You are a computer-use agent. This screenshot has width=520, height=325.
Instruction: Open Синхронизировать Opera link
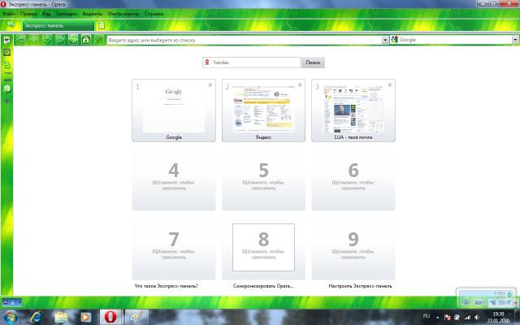coord(263,285)
